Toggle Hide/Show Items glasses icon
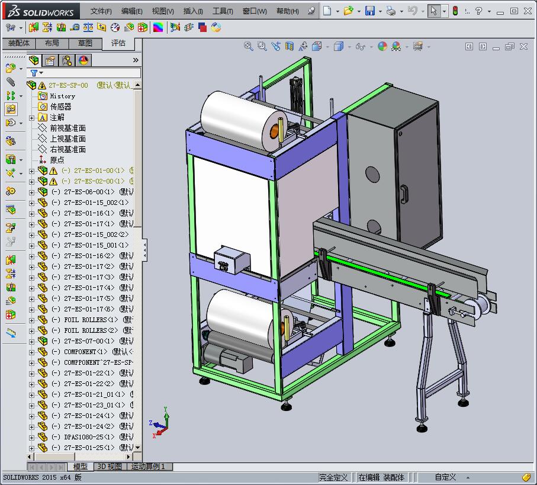Image resolution: width=537 pixels, height=485 pixels. pos(361,46)
